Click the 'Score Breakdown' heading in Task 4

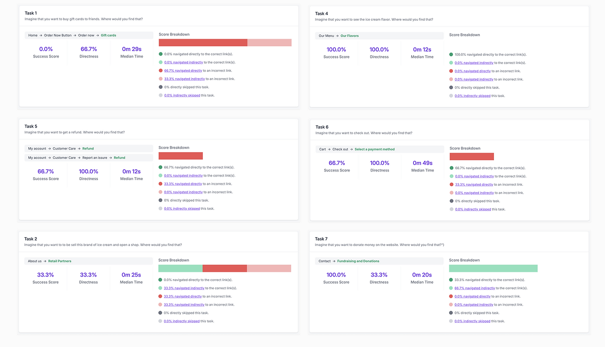point(464,35)
